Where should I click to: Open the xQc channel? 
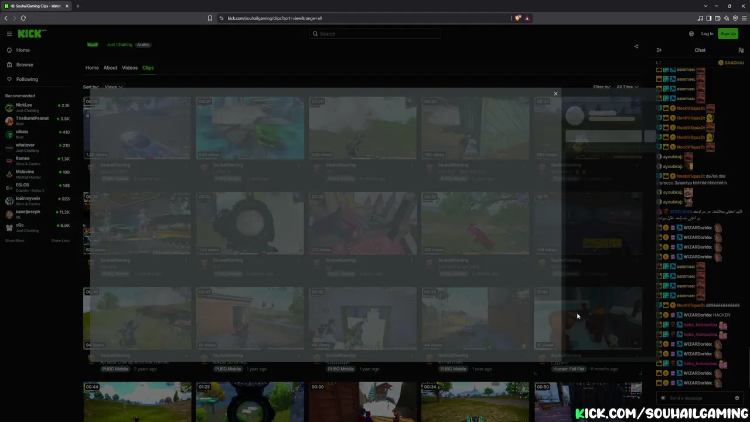pyautogui.click(x=37, y=227)
